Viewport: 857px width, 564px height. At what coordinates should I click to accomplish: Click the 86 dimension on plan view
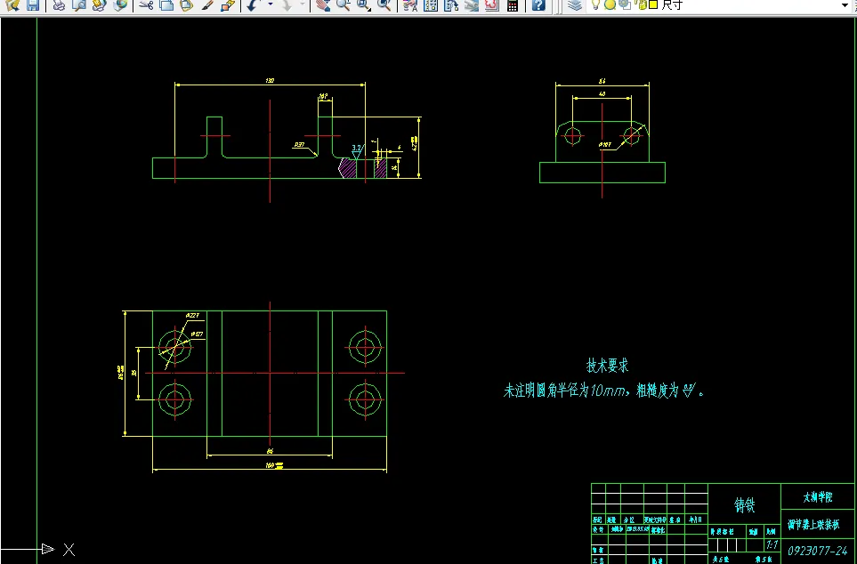coord(270,451)
